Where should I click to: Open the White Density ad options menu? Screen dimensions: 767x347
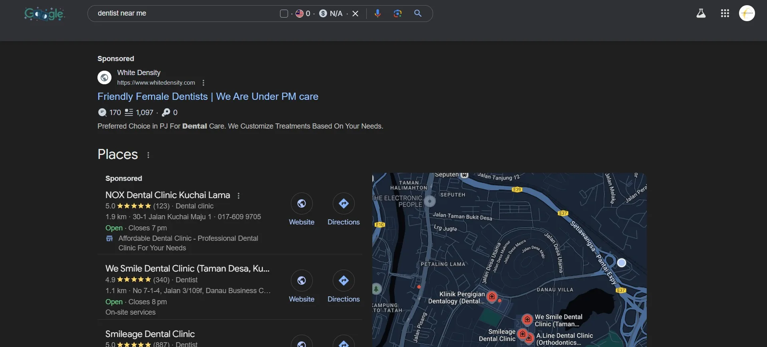(203, 83)
